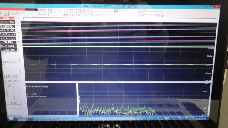Click the signal adjustment button below color list
This screenshot has width=228, height=128.
point(13,103)
